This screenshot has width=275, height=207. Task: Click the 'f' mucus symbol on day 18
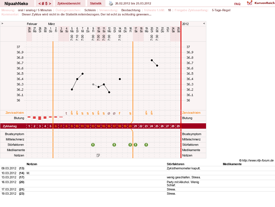tap(119, 113)
